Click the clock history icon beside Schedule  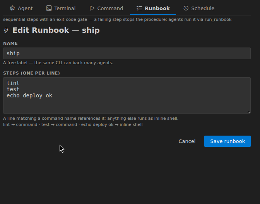point(186,8)
